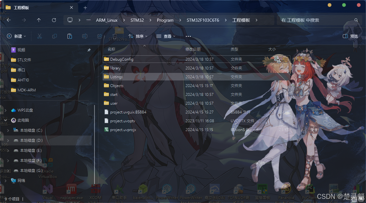Select the Objects folder icon
The height and width of the screenshot is (203, 366).
point(106,85)
